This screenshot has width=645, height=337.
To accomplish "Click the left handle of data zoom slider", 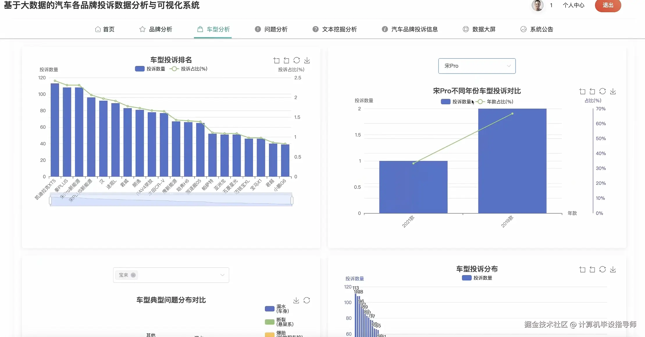I will 50,200.
